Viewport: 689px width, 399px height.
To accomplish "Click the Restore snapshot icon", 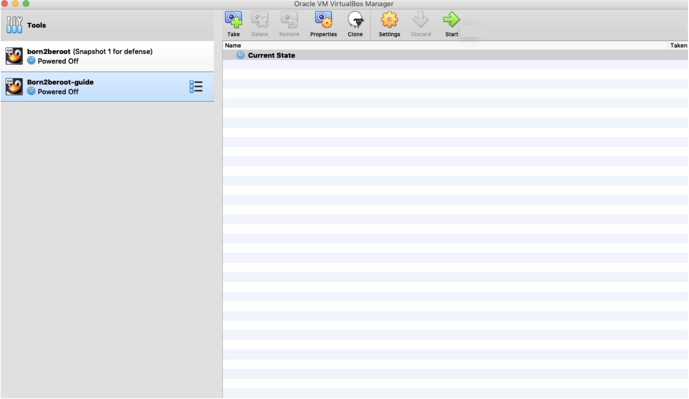I will point(289,20).
